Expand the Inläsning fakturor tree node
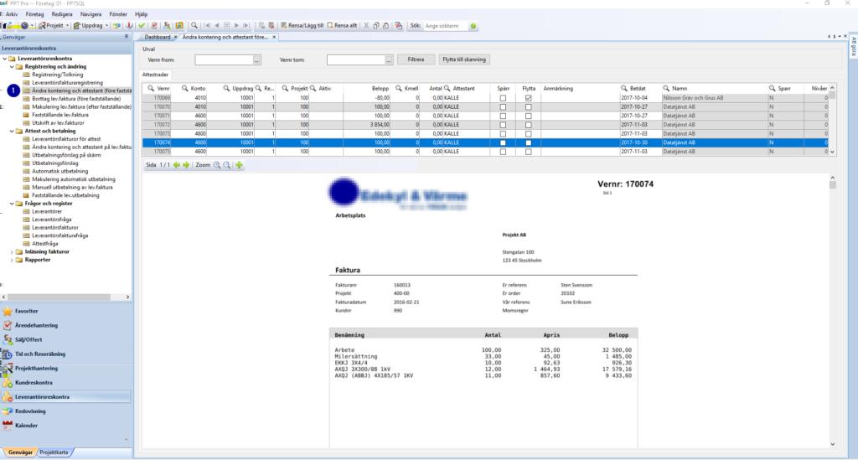The height and width of the screenshot is (460, 858). (12, 252)
